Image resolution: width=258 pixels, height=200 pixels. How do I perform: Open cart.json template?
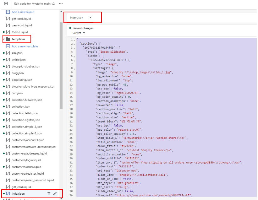(x=17, y=93)
